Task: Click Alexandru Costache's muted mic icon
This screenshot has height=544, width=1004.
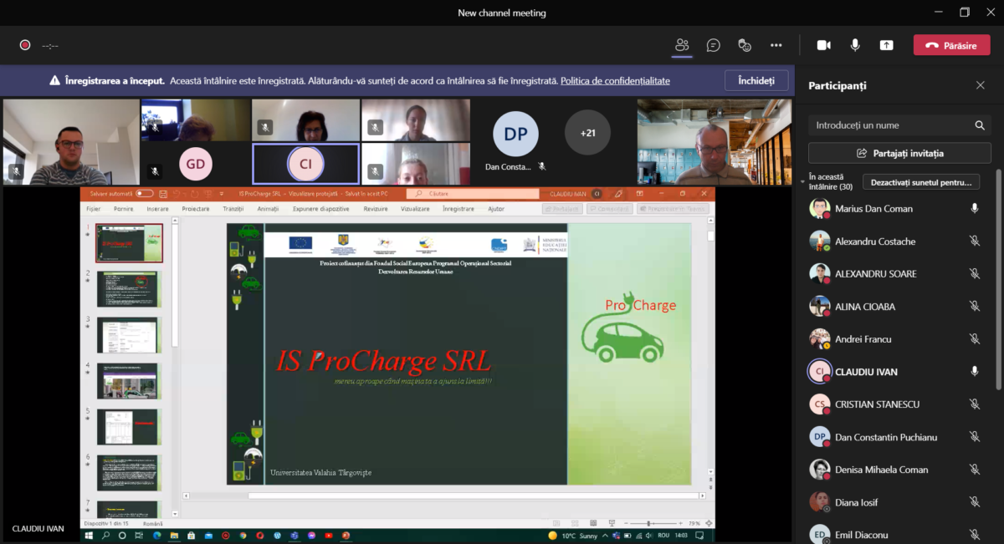Action: coord(974,241)
